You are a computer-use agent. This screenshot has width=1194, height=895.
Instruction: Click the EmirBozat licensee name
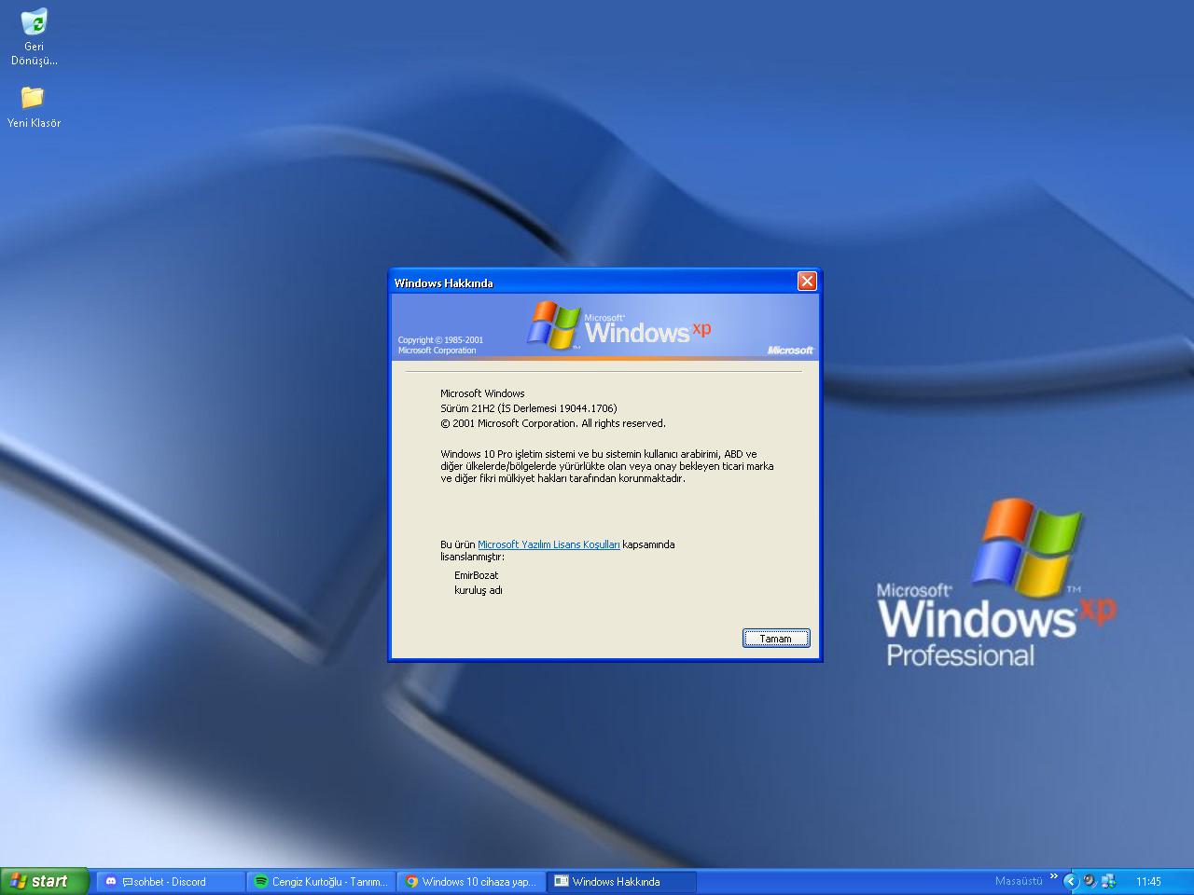477,575
